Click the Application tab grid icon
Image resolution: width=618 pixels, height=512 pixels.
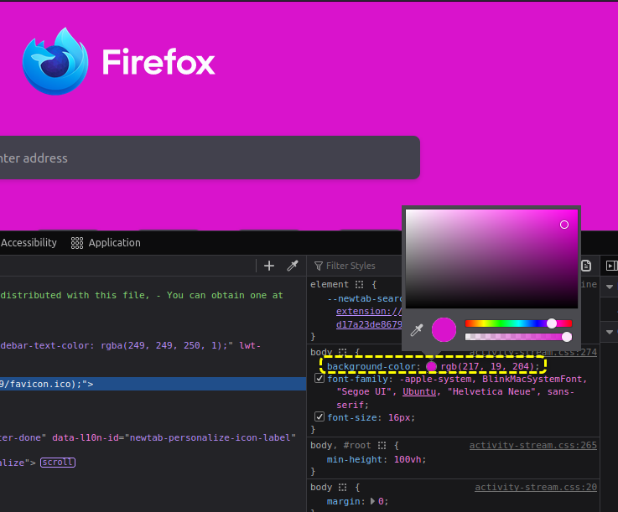[x=77, y=243]
